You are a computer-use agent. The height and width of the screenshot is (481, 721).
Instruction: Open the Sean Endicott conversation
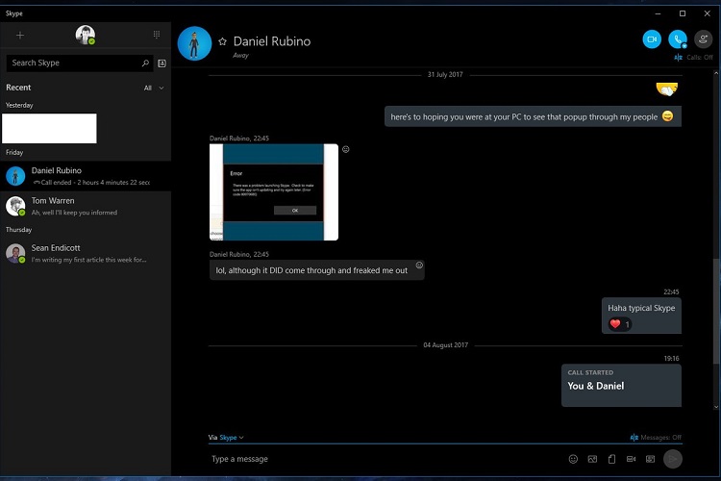tap(86, 254)
